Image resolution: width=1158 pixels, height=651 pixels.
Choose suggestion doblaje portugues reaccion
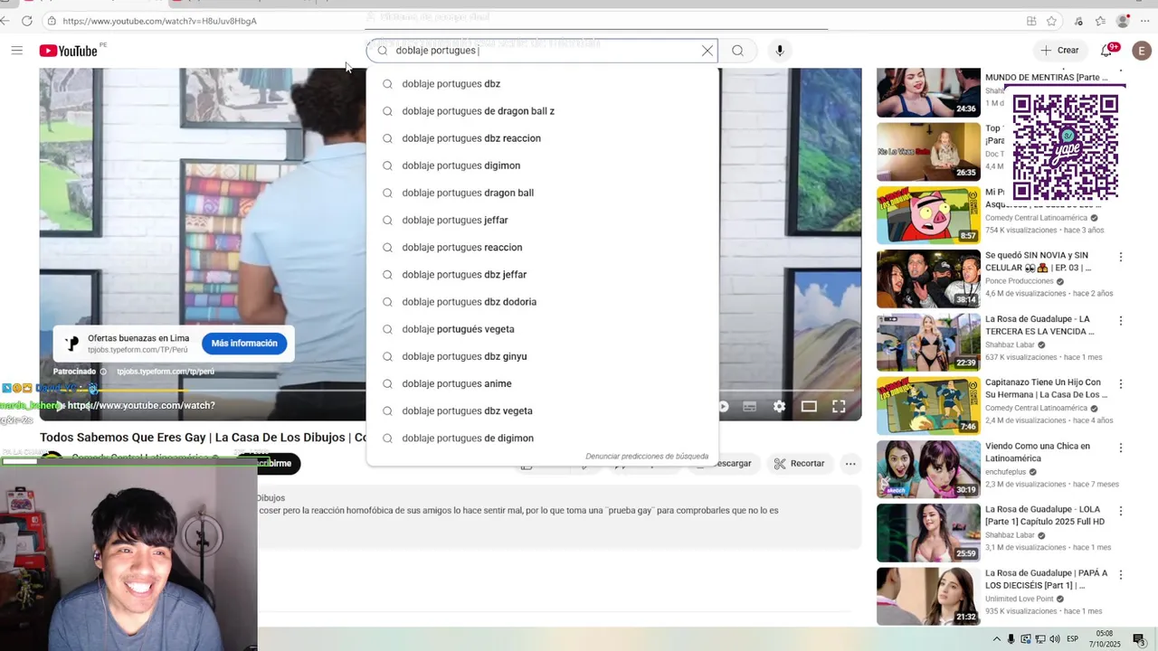coord(542,247)
